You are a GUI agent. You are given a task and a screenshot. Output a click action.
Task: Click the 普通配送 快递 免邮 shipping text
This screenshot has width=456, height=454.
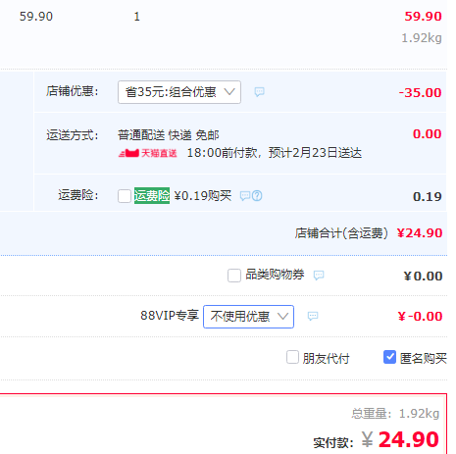[x=169, y=135]
